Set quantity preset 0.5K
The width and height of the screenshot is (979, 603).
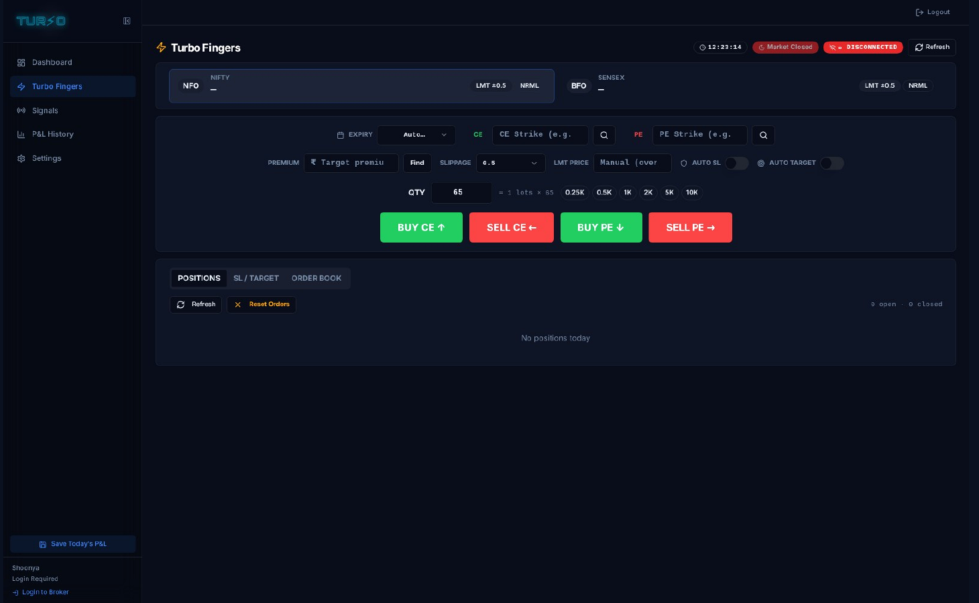pos(604,192)
